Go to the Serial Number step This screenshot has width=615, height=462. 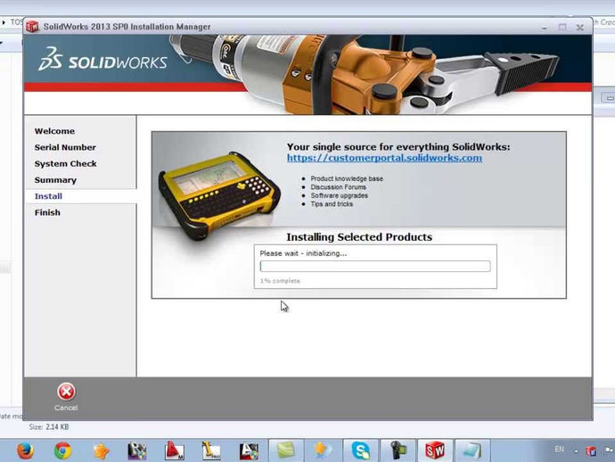65,147
